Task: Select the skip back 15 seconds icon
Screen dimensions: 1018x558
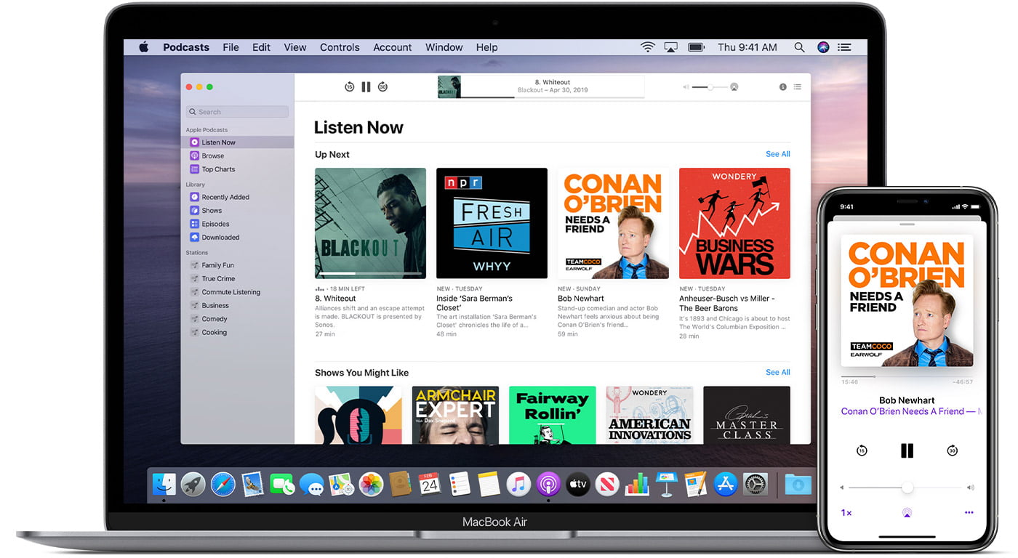Action: (x=350, y=86)
